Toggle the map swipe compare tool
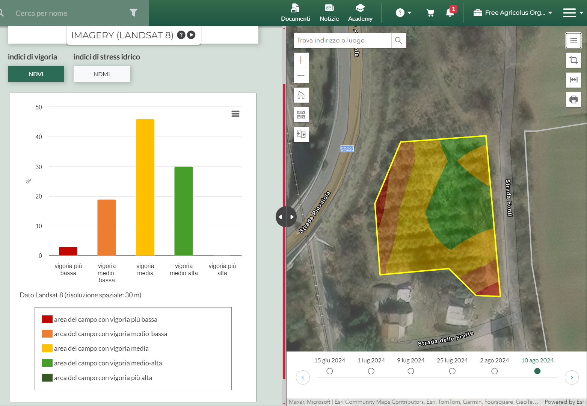587x406 pixels. pos(301,134)
